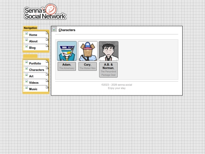Navigate to the Portfolio page
Viewport: 205px width, 154px height.
click(36, 63)
